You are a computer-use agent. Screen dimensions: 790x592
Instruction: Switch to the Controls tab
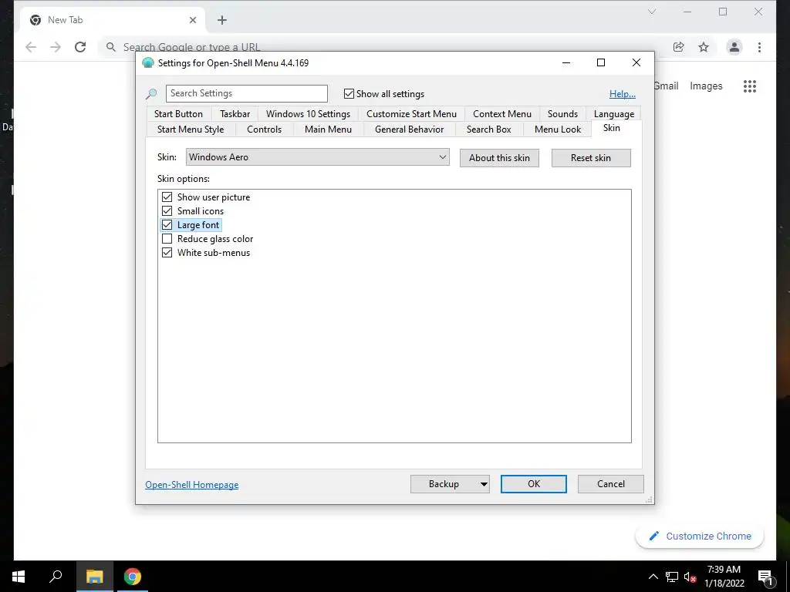pos(264,129)
